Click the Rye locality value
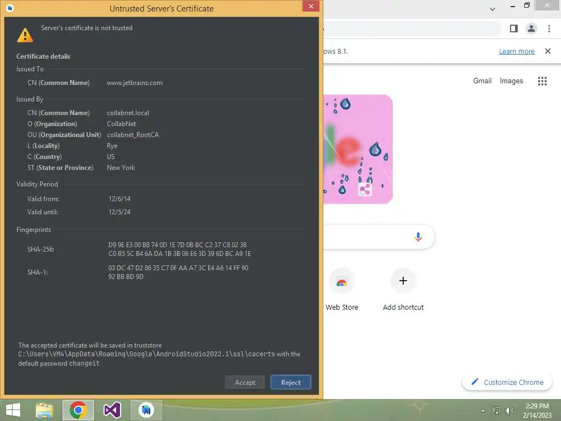The height and width of the screenshot is (421, 561). coord(112,146)
